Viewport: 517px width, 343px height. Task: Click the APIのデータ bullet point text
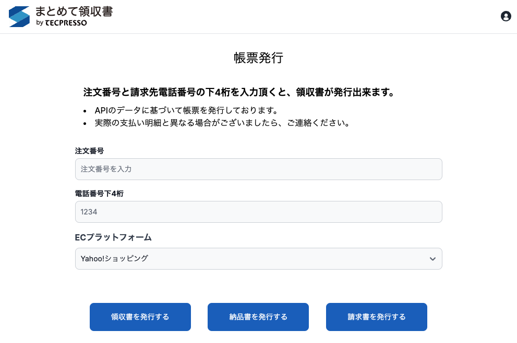pos(185,110)
